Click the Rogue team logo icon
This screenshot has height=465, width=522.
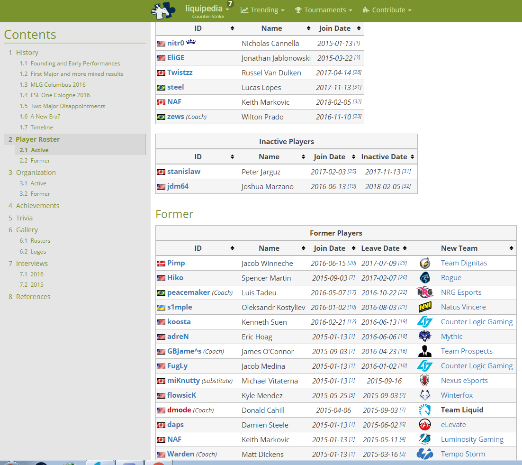[425, 278]
